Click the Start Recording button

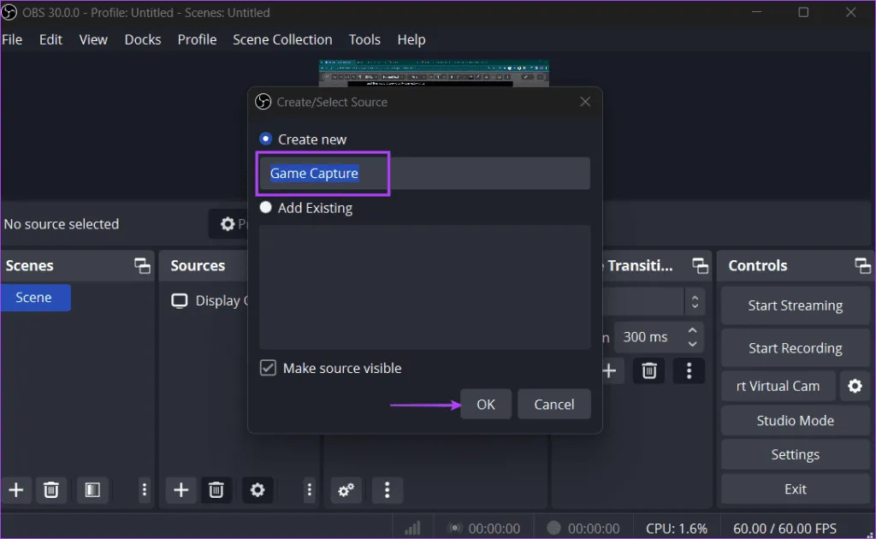(795, 348)
